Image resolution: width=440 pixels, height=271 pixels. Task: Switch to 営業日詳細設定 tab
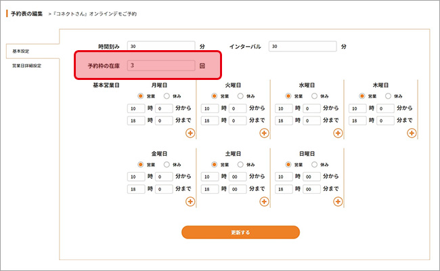(27, 66)
